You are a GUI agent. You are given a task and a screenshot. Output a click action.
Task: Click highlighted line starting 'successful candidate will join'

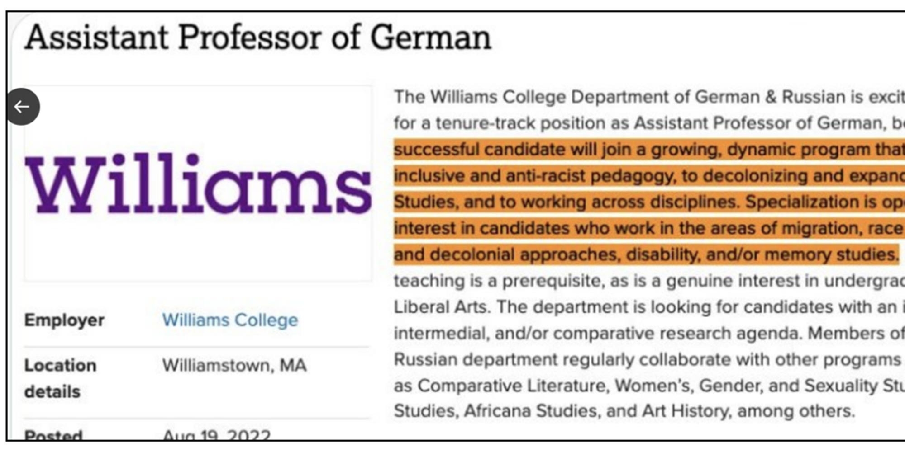tap(649, 150)
